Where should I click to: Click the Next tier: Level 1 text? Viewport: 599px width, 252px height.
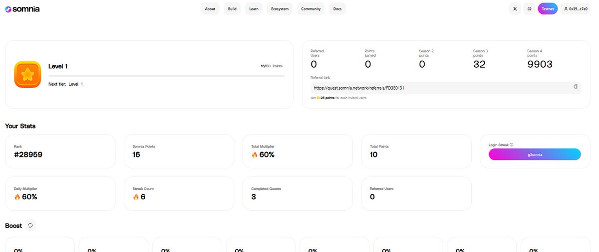click(x=65, y=84)
